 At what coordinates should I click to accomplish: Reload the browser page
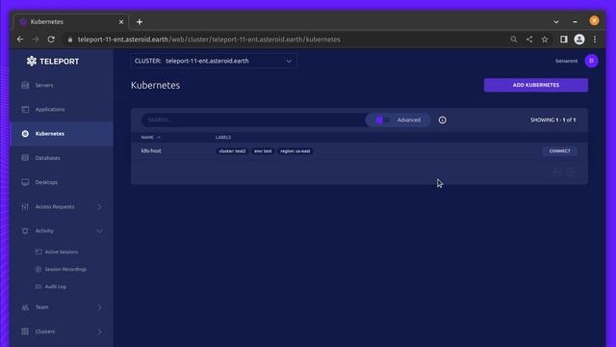[x=51, y=40]
